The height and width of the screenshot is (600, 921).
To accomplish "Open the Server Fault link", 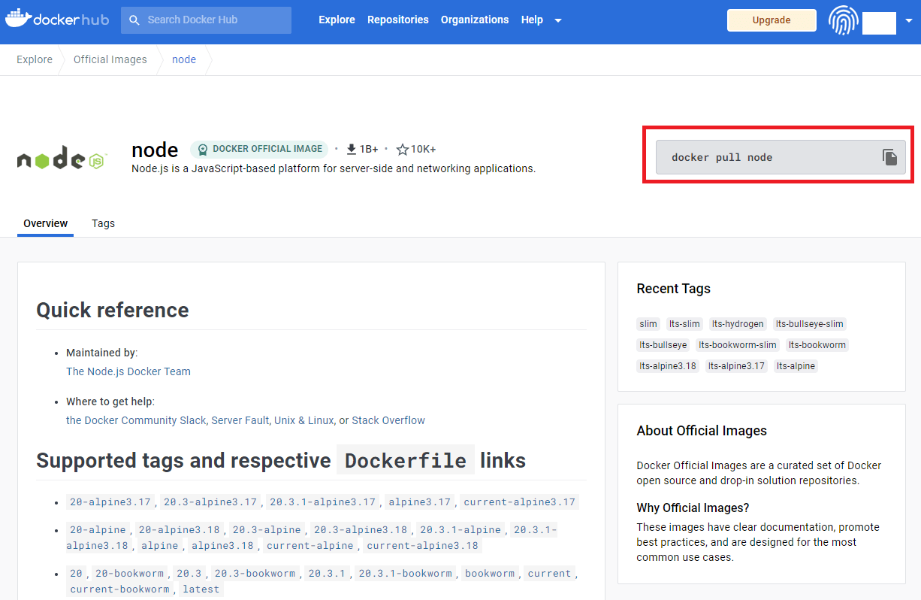I will (x=240, y=420).
